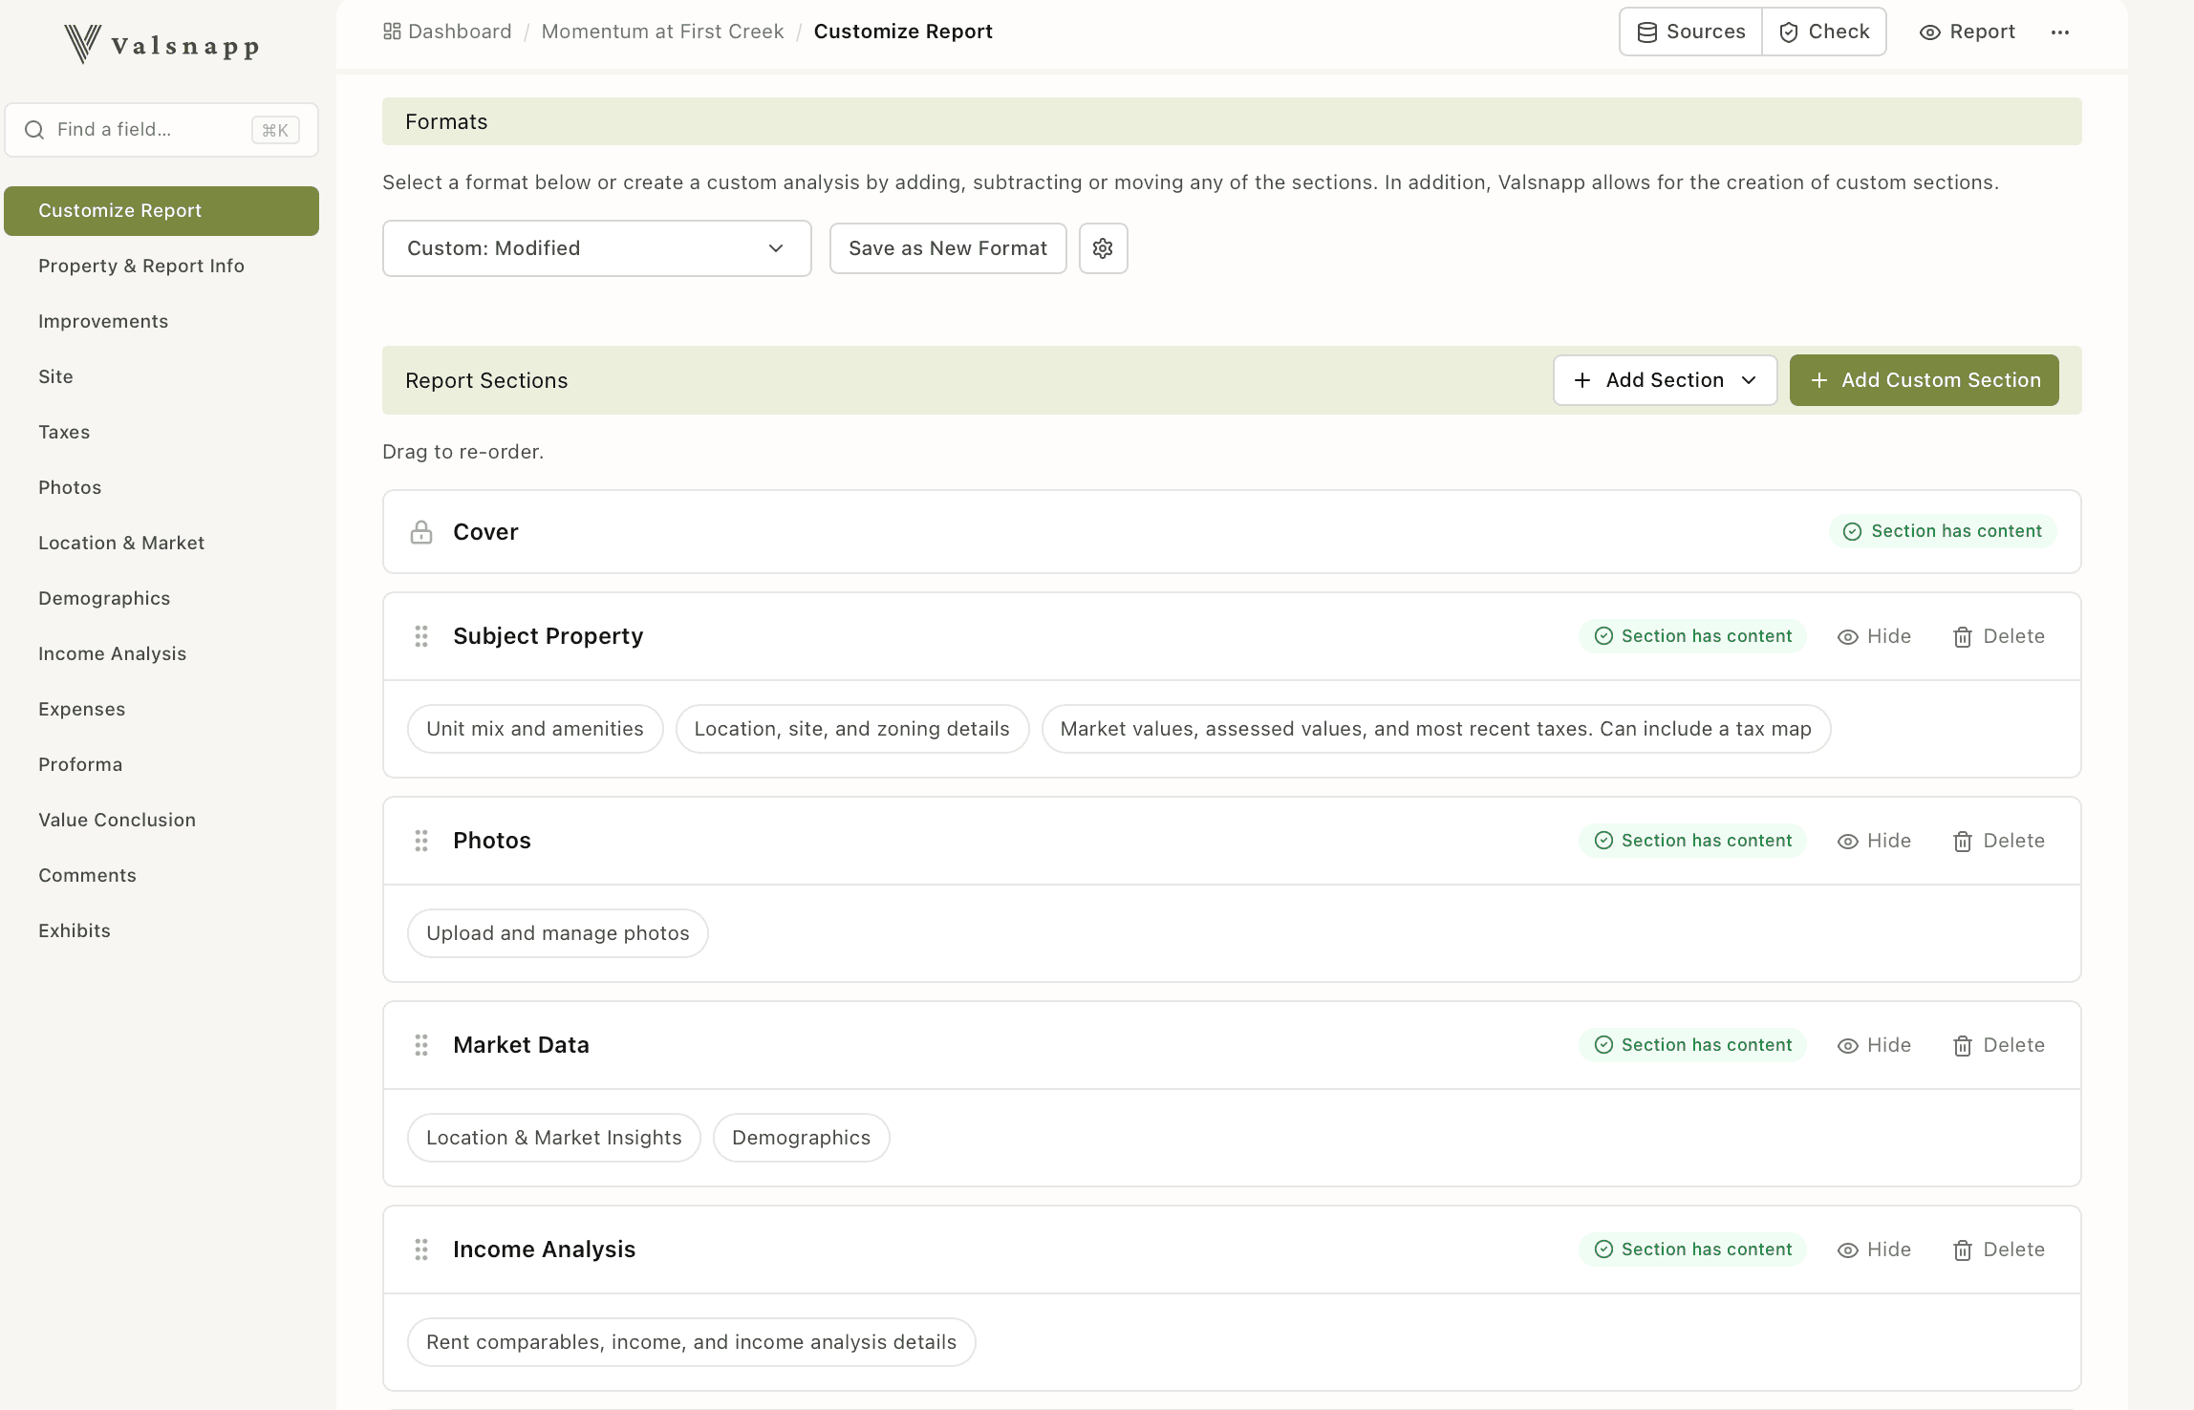Click Save as New Format button
Screen dimensions: 2194x1410
tap(948, 248)
